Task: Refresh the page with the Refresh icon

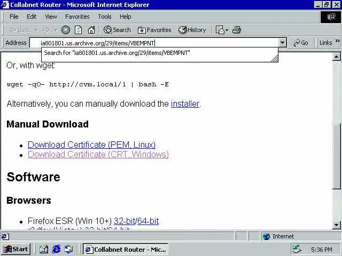Action: coord(79,30)
